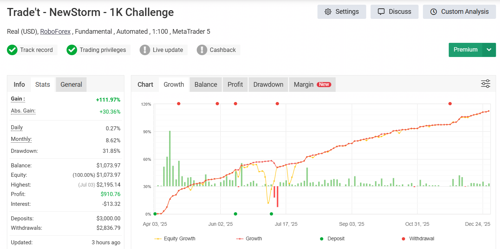This screenshot has height=249, width=500.
Task: Toggle Equity Growth series in legend
Action: click(175, 239)
